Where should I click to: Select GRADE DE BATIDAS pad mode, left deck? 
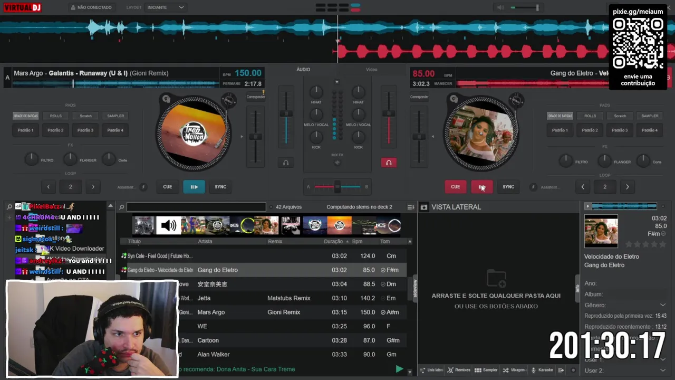pos(25,116)
